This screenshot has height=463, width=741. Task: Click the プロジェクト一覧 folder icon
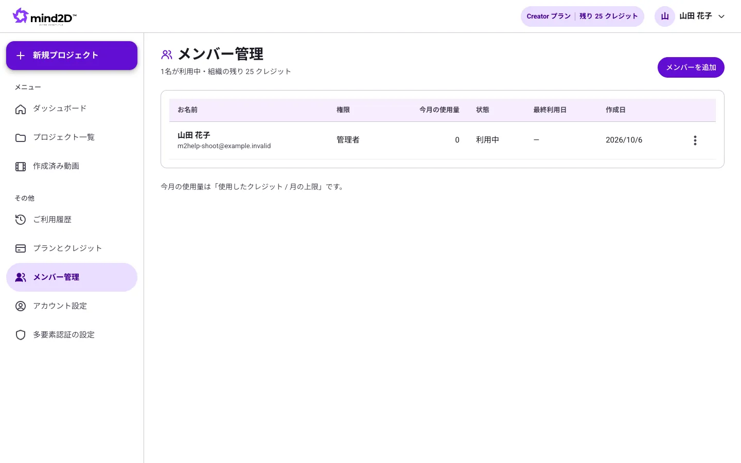pyautogui.click(x=21, y=138)
